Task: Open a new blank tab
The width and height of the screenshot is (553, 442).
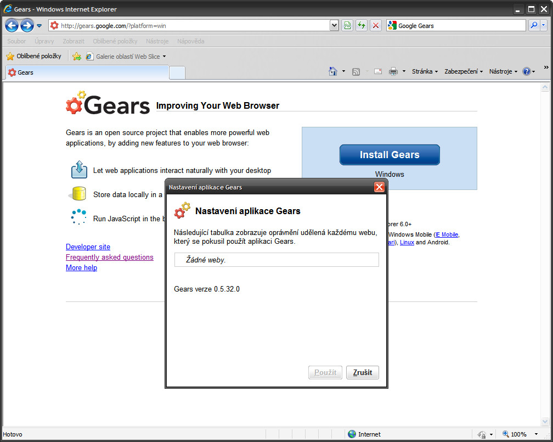Action: pyautogui.click(x=177, y=72)
